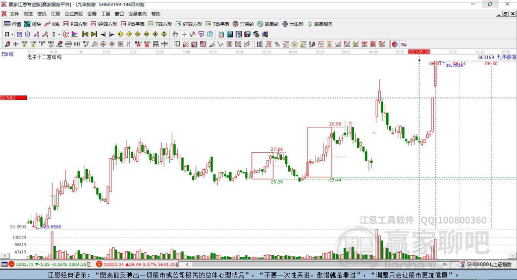
Task: Click left arrow of horizontal scrollbar
Action: coord(187,264)
